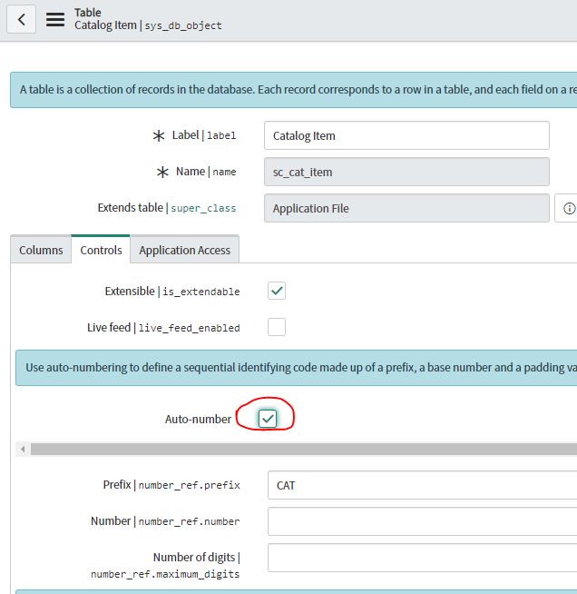Click the mandatory asterisk beside Name

(x=162, y=173)
